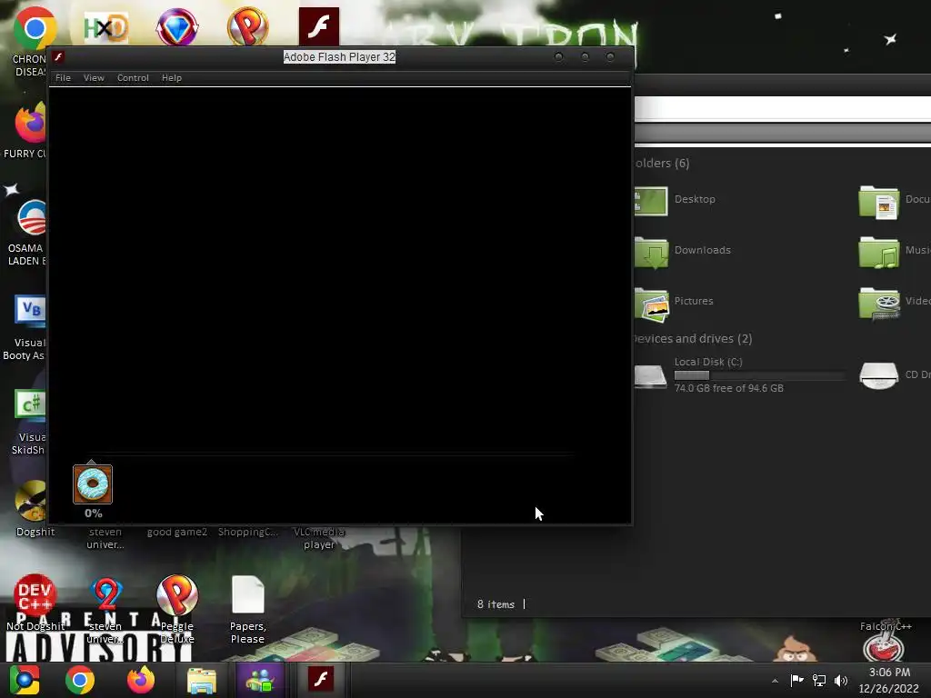Open the HxD hex editor desktop icon

[x=106, y=26]
